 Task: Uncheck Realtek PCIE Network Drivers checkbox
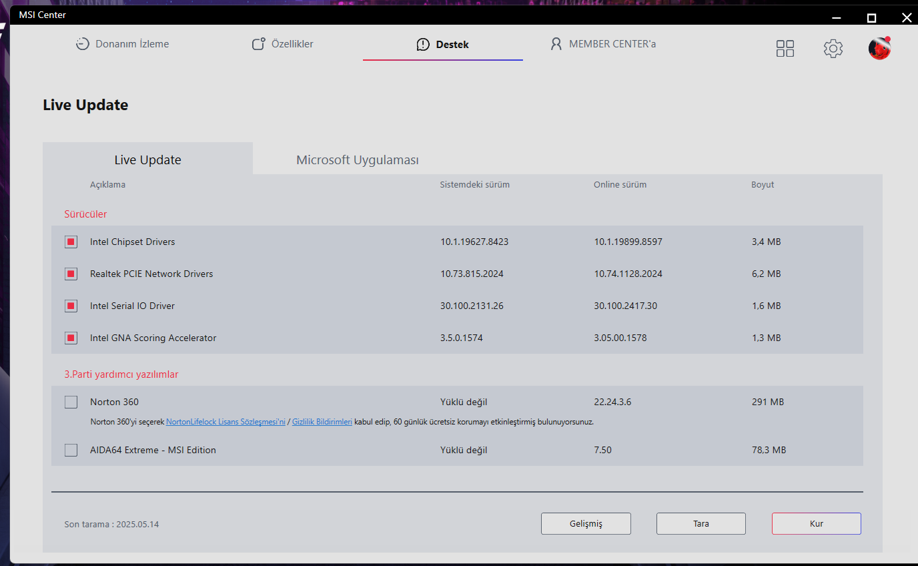71,274
